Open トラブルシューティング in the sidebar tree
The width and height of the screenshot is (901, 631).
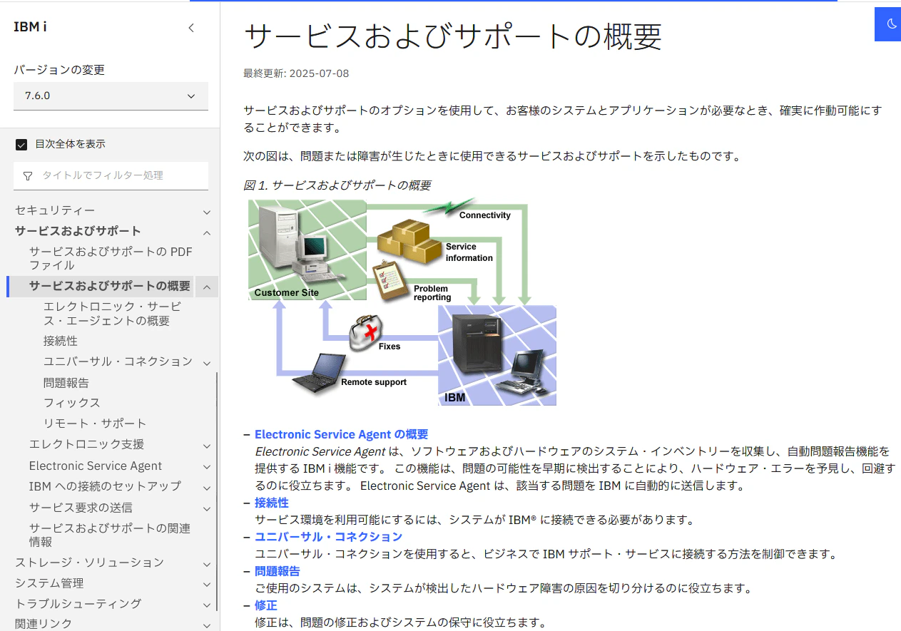[x=78, y=604]
